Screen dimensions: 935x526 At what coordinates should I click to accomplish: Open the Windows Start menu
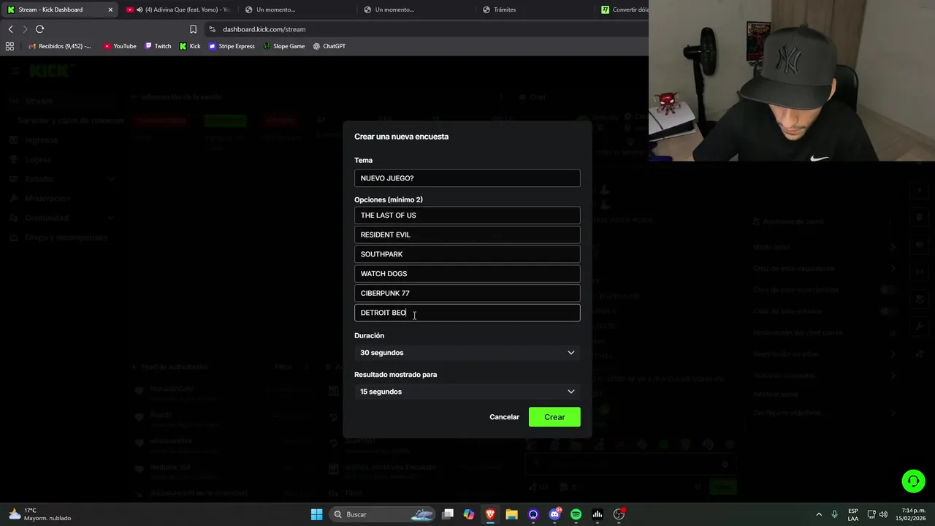316,514
